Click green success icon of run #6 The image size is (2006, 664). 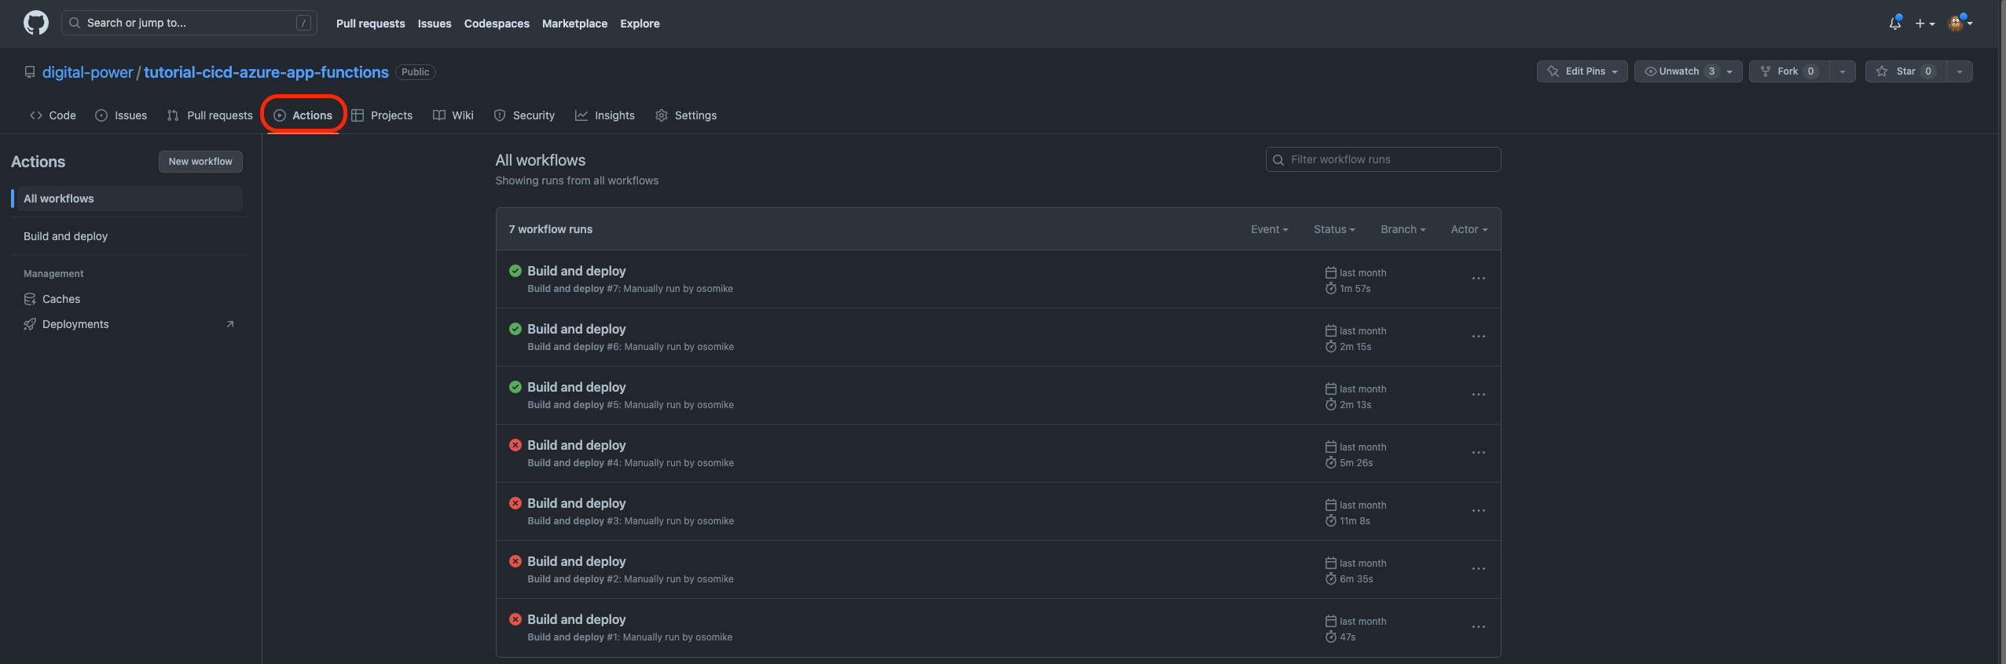pyautogui.click(x=515, y=329)
